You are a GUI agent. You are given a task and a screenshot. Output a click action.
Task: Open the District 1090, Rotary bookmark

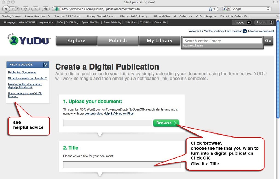point(135,16)
